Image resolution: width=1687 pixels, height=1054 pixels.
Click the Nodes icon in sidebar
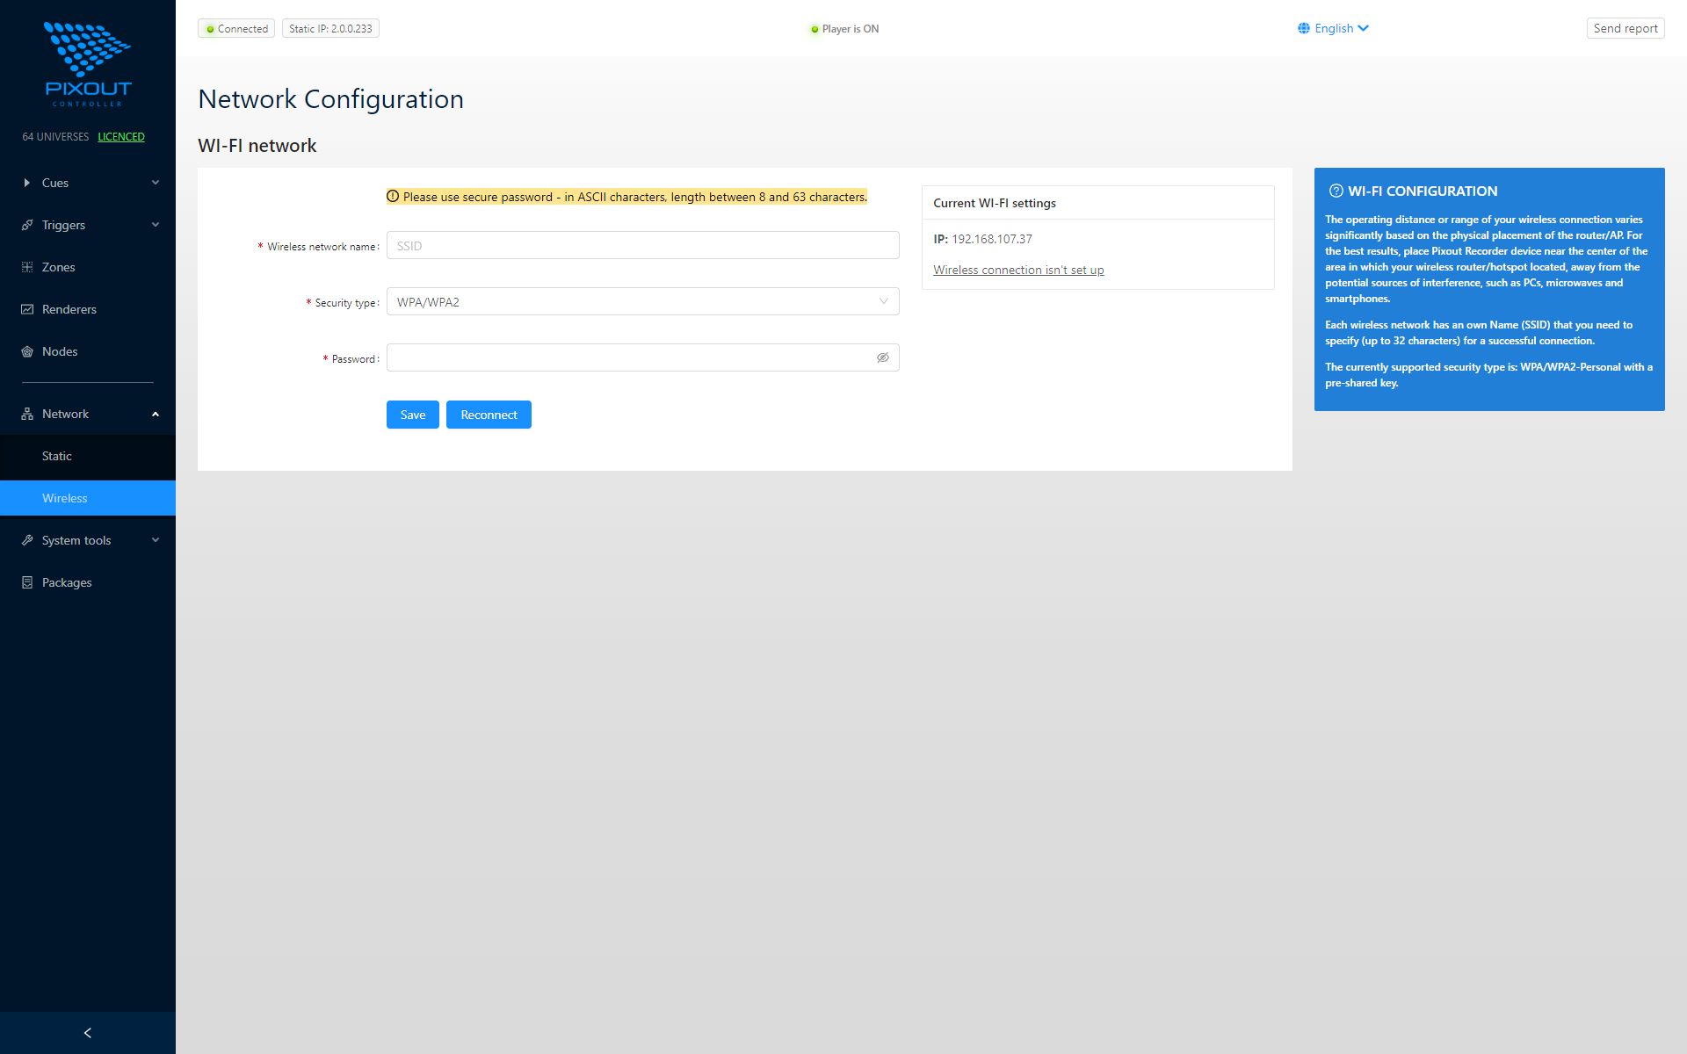27,351
